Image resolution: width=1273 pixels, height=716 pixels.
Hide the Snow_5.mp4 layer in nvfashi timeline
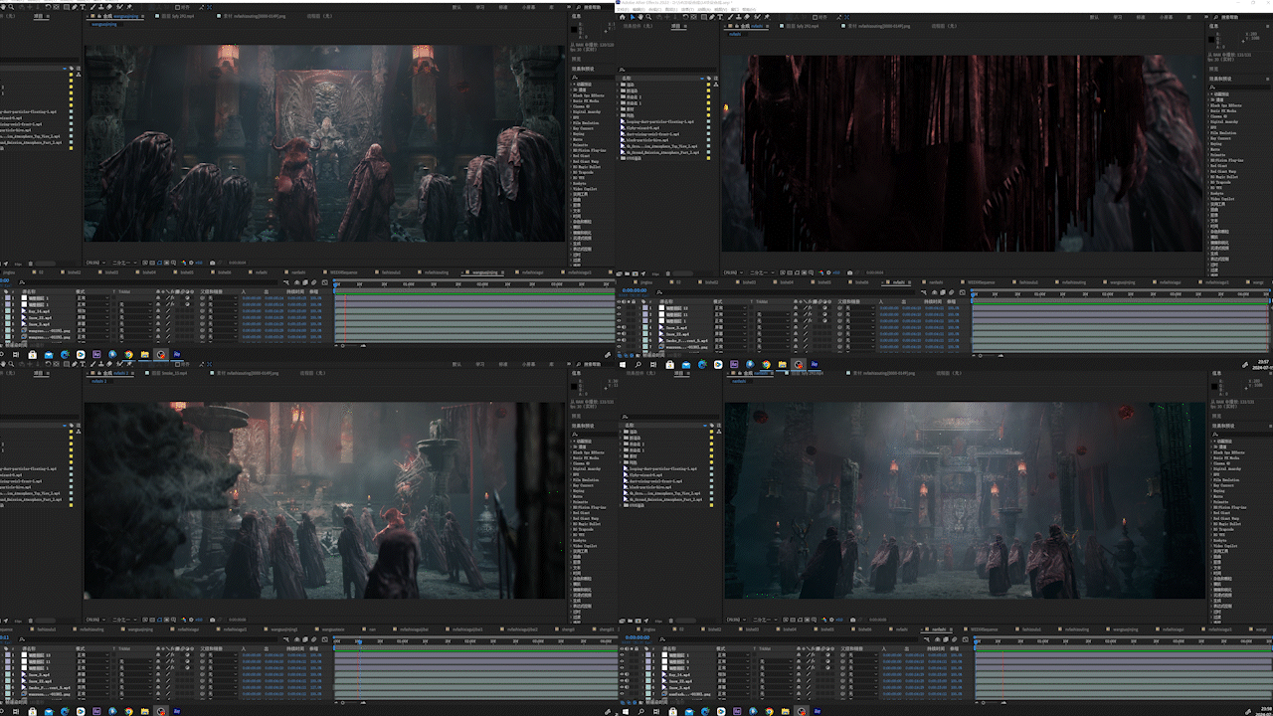619,327
